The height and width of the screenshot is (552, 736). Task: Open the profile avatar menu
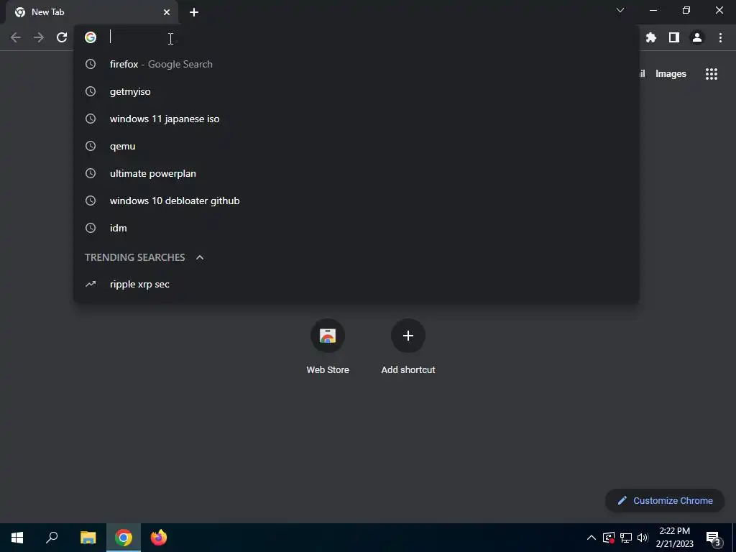click(x=696, y=37)
